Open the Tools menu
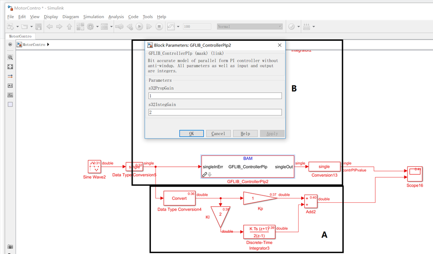Screen dimensions: 433x254 (147, 16)
